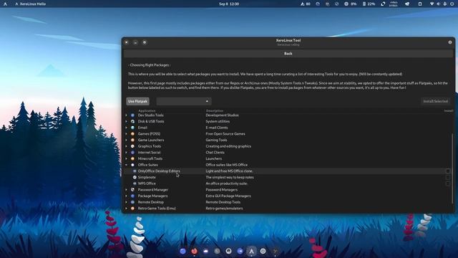Expand the Retro Game Tools (Emu) arrow
The image size is (458, 258).
click(x=127, y=209)
